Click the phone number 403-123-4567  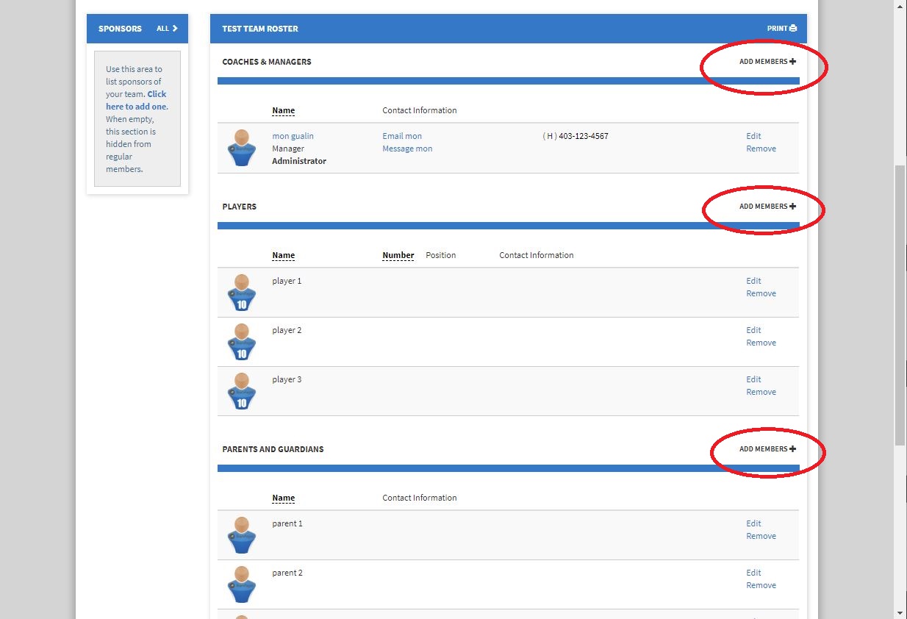(584, 136)
